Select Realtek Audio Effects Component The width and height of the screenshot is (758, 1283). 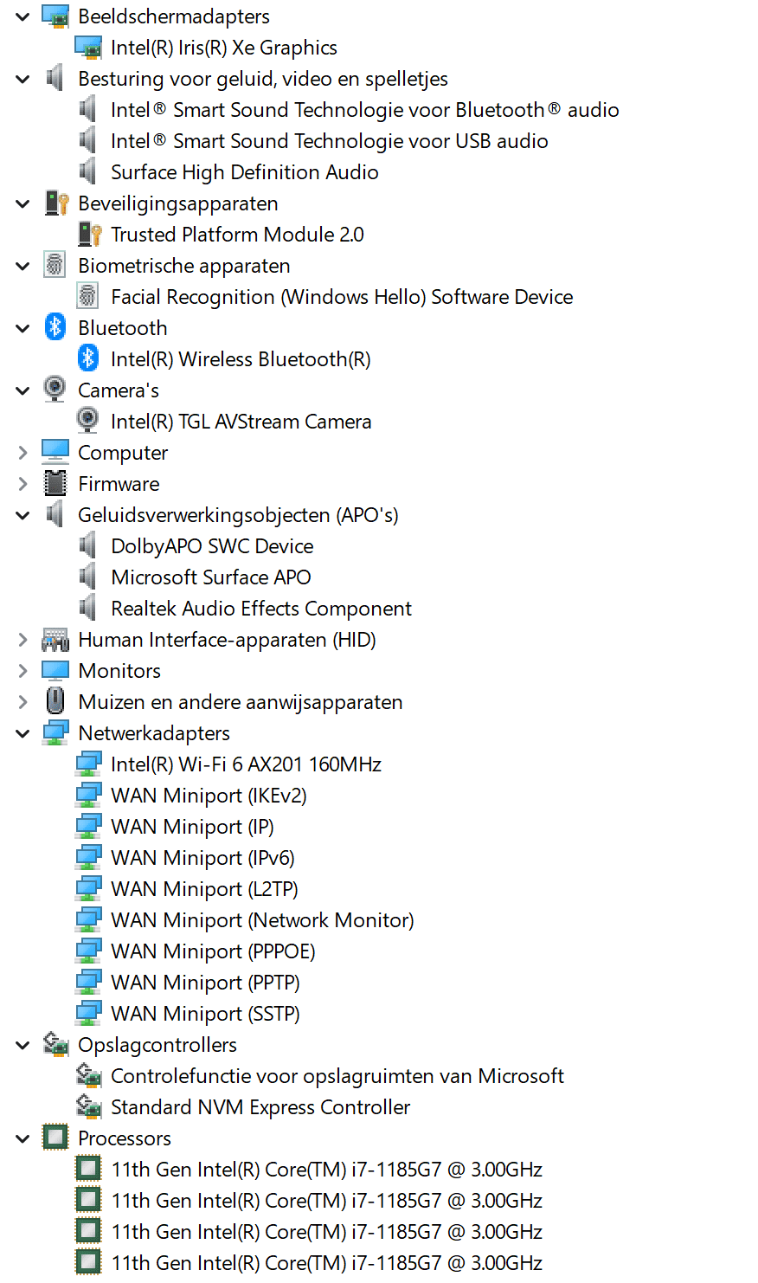click(261, 609)
